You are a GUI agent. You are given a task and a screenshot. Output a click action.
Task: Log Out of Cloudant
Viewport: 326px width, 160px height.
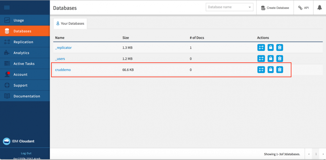[26, 153]
